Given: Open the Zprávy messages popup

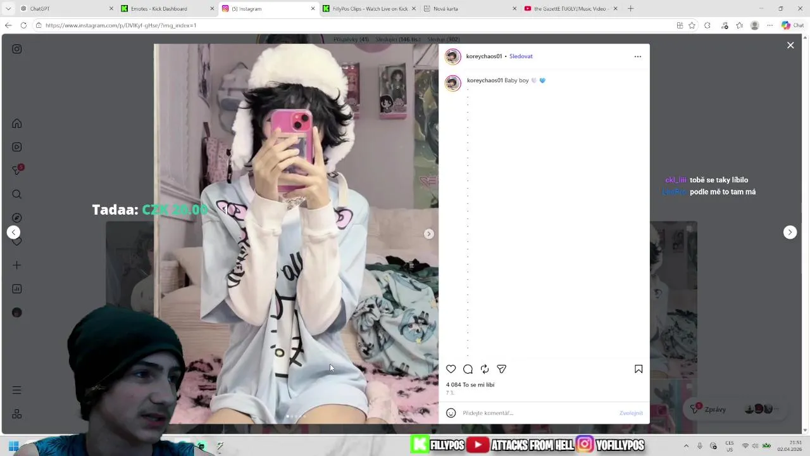Looking at the screenshot, I should click(x=734, y=409).
